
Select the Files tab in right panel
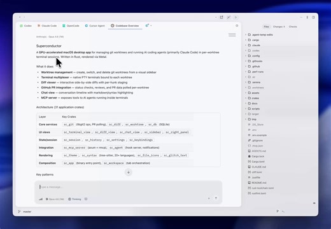(266, 27)
